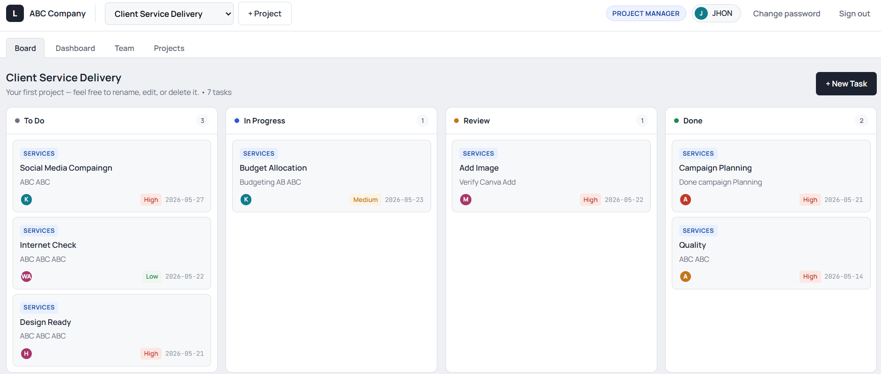Click the To Do column header

tap(112, 121)
